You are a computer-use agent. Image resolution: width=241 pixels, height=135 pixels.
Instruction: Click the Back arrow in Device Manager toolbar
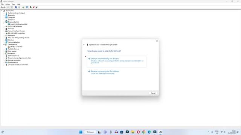[2, 7]
